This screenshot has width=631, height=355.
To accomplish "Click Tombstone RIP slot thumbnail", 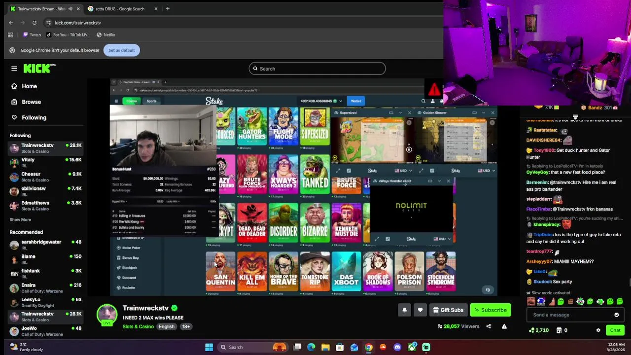I will [x=315, y=272].
